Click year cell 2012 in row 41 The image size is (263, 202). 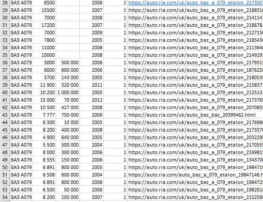pyautogui.click(x=92, y=100)
